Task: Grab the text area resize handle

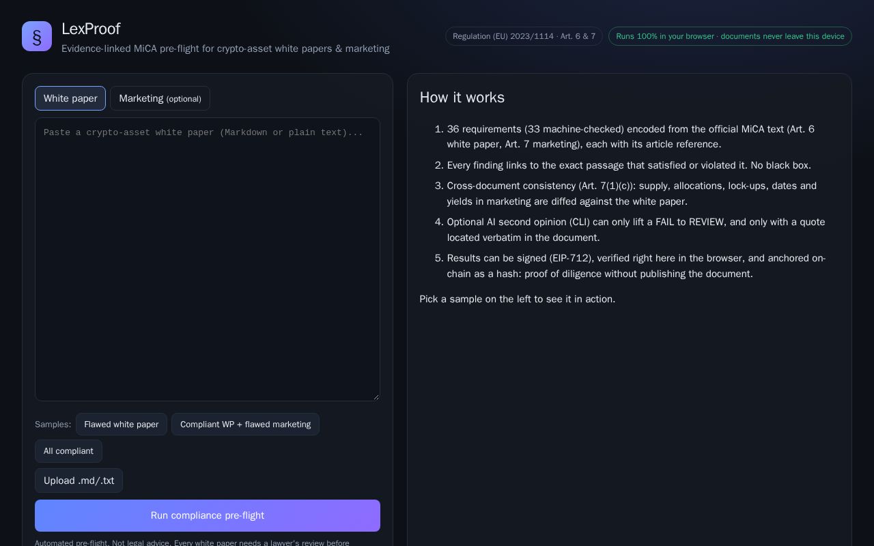Action: 376,397
